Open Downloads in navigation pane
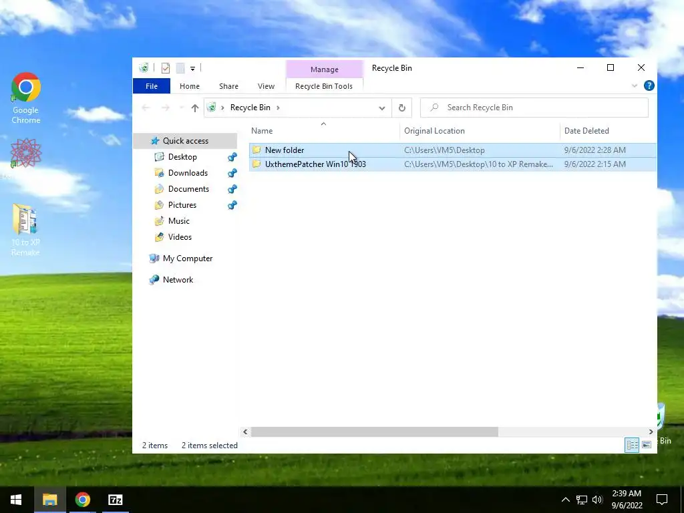 pyautogui.click(x=188, y=173)
